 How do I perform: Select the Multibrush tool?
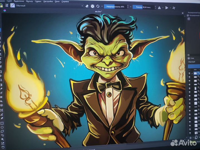(1, 67)
